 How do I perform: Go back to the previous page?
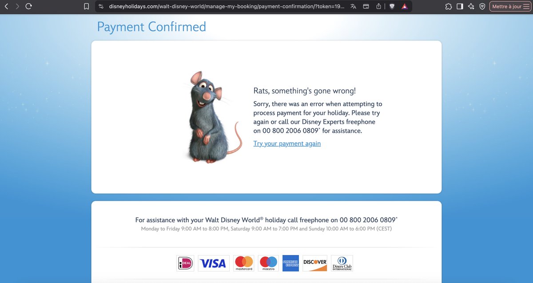(6, 7)
